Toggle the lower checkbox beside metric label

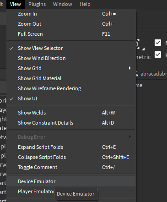tap(158, 55)
